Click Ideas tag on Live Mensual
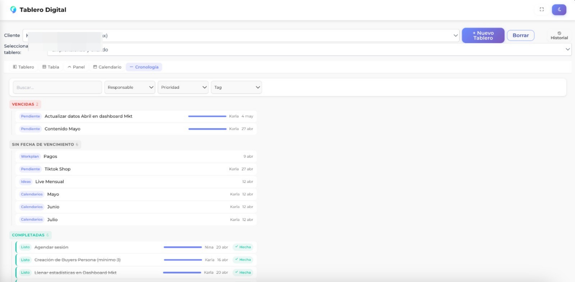The height and width of the screenshot is (282, 575). pos(26,182)
